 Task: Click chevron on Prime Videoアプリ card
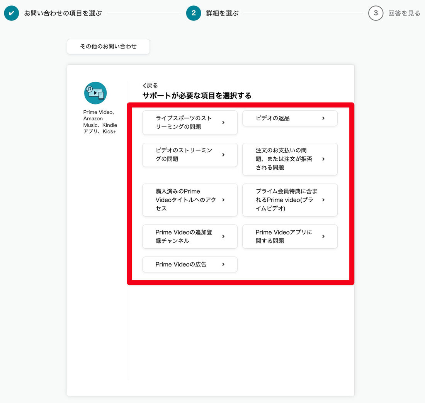point(323,236)
